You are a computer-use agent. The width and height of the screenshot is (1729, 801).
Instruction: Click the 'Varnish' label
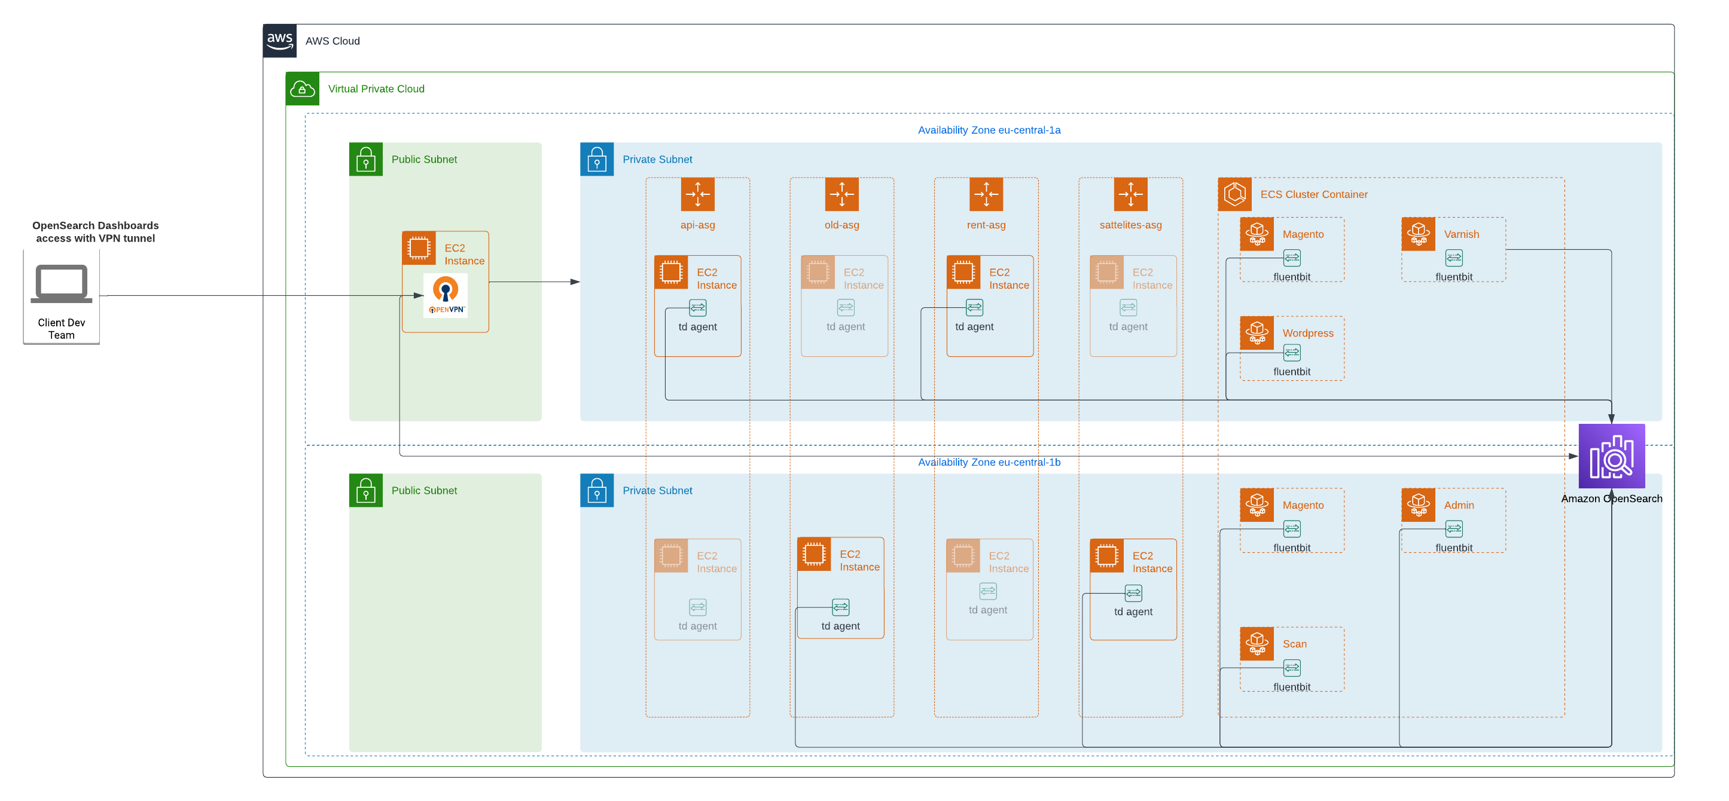[x=1462, y=234]
